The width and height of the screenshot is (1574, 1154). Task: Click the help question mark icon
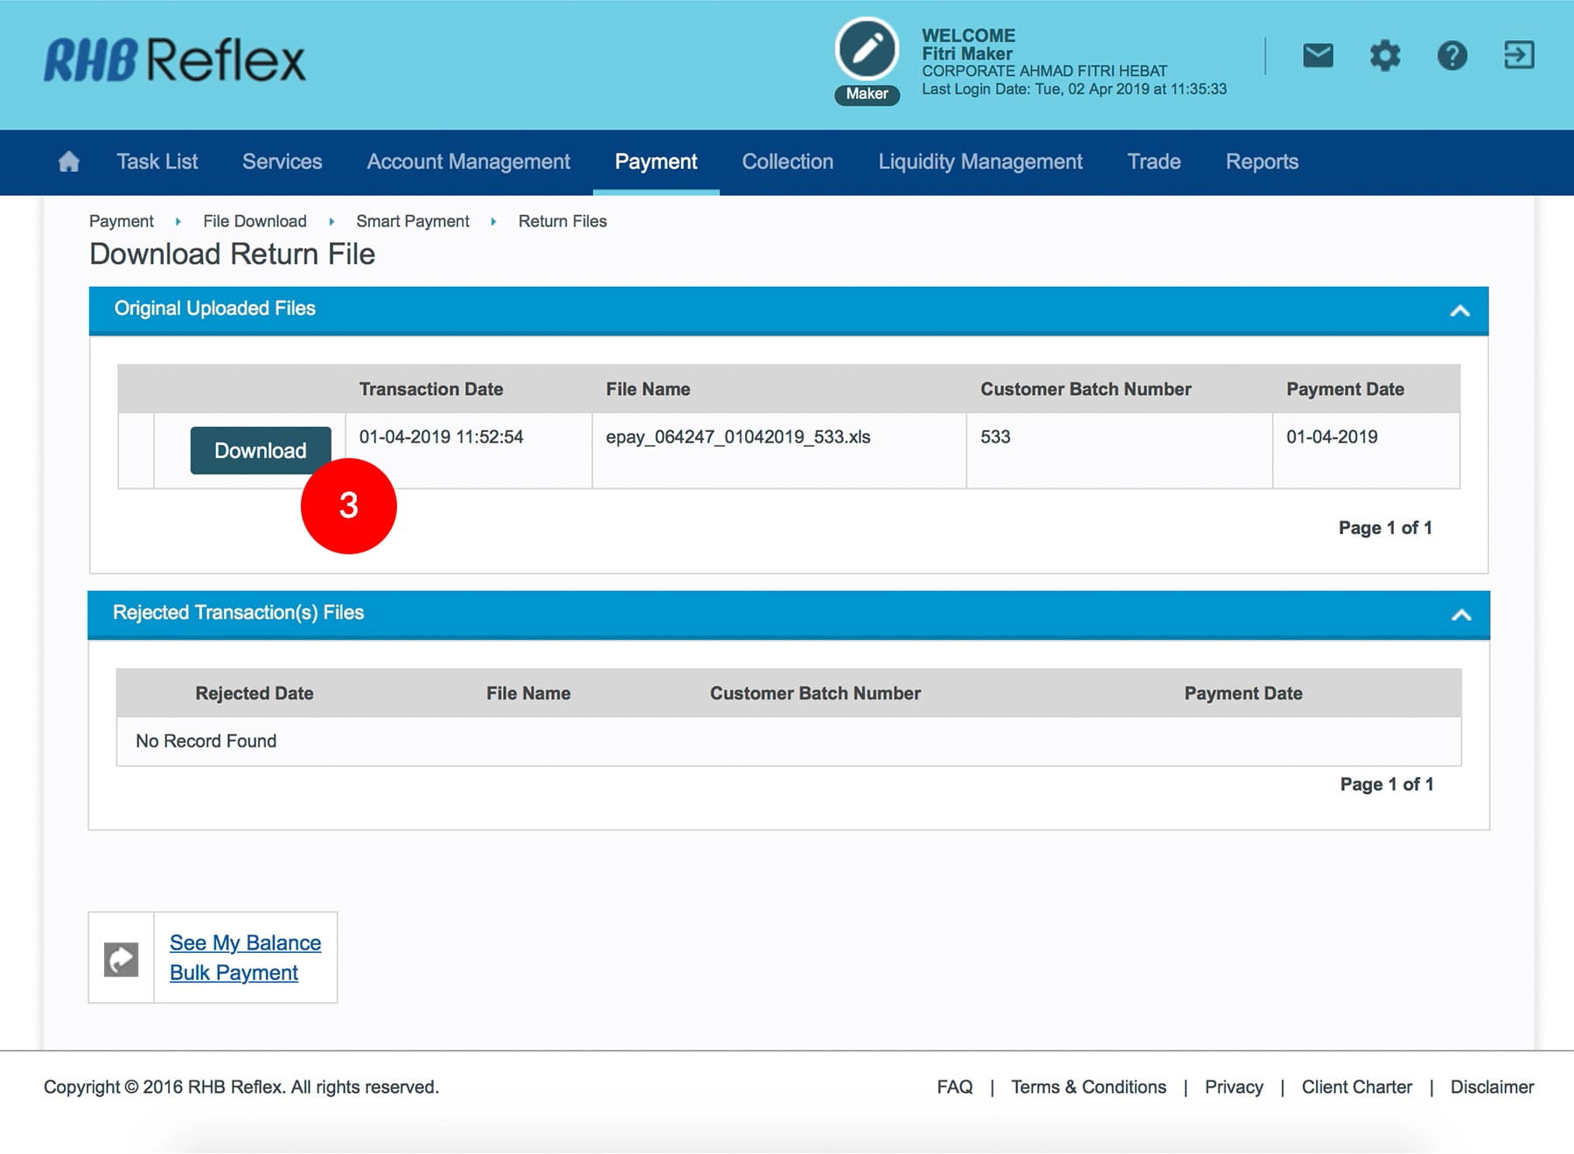1452,56
